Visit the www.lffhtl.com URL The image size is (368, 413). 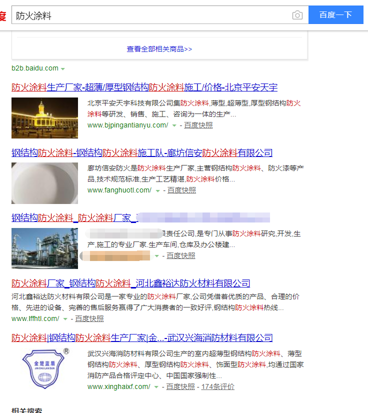click(35, 318)
